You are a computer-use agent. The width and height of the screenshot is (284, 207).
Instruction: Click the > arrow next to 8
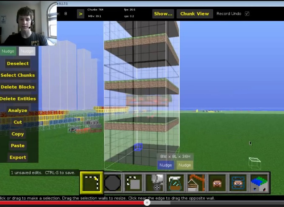point(80,14)
